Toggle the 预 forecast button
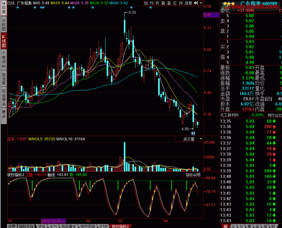 [181, 3]
